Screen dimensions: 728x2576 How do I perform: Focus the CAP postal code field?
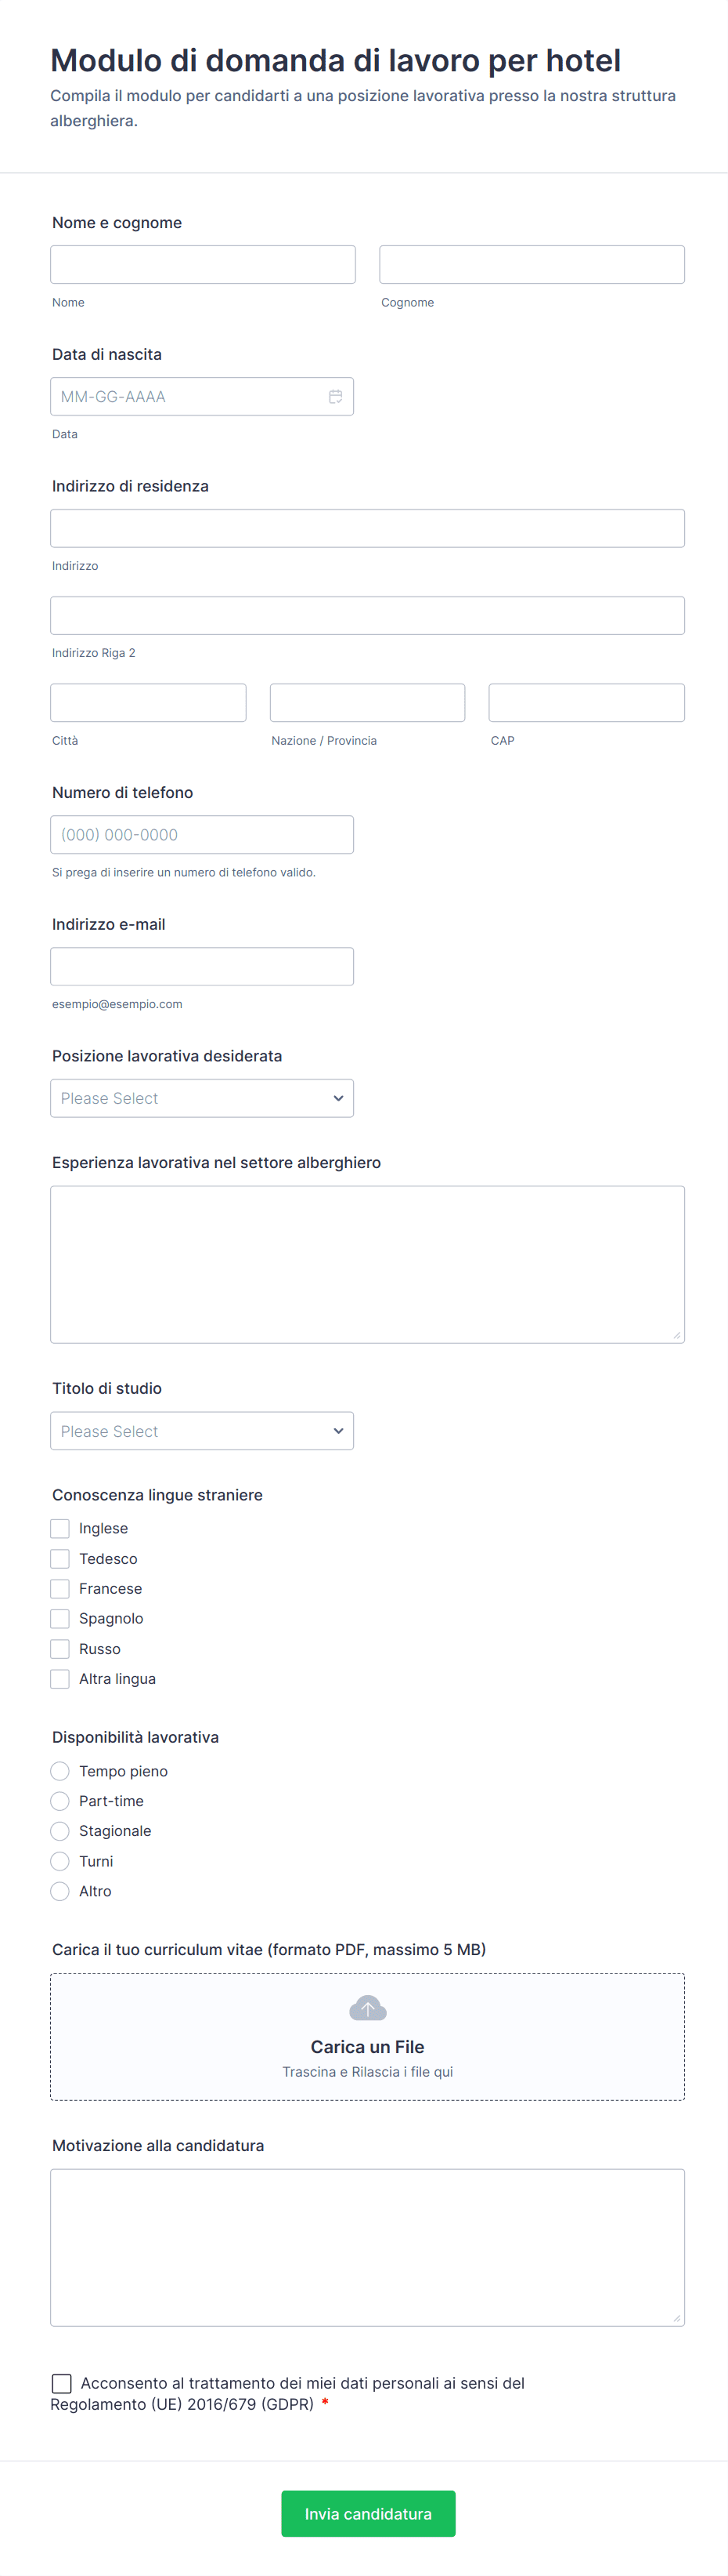click(x=586, y=703)
